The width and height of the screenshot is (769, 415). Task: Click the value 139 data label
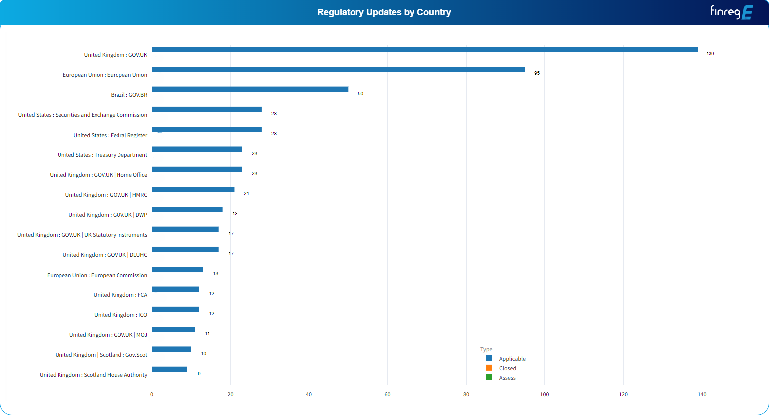point(710,53)
